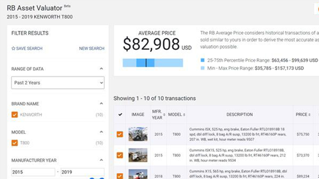Click the $73,370 price cell
Viewport: 319px width, 179px height.
point(303,155)
